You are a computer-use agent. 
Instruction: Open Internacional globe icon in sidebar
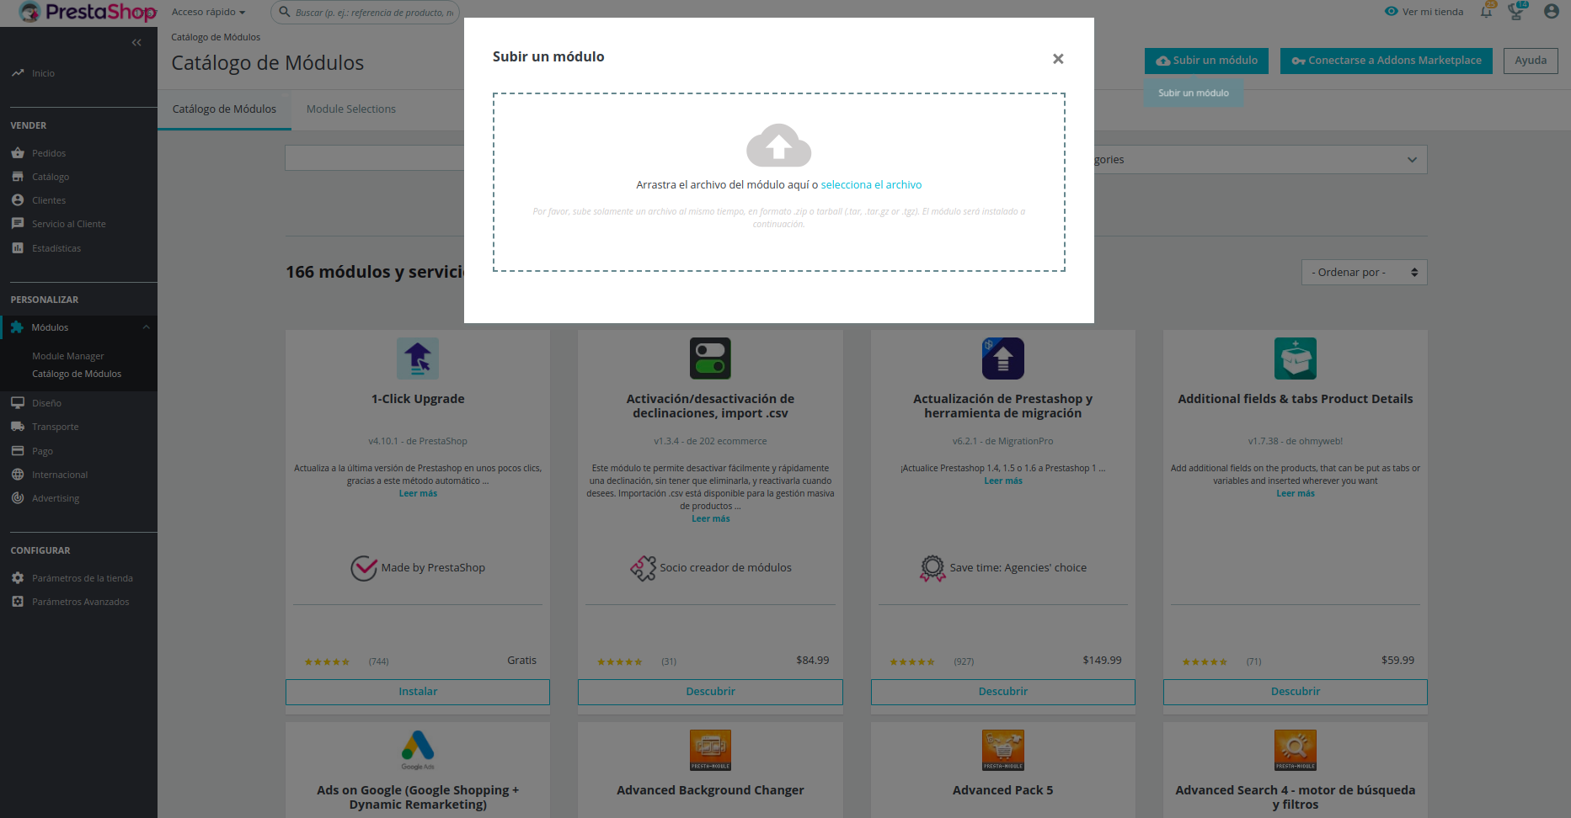[x=18, y=475]
